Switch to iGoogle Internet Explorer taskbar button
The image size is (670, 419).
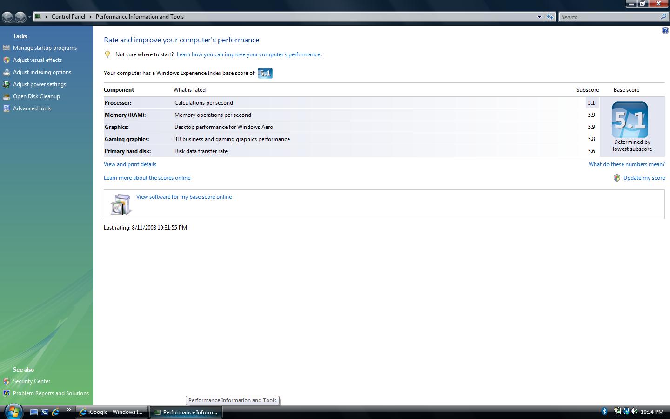(x=112, y=412)
